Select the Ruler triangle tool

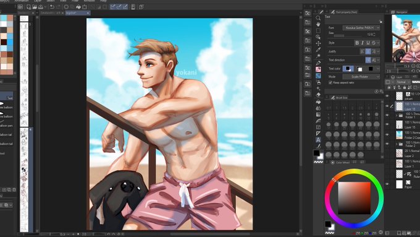318,134
